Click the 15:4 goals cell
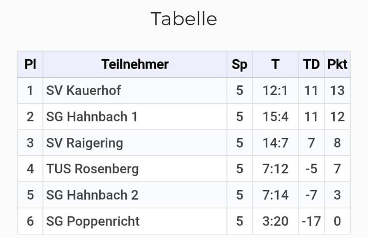 [x=275, y=117]
